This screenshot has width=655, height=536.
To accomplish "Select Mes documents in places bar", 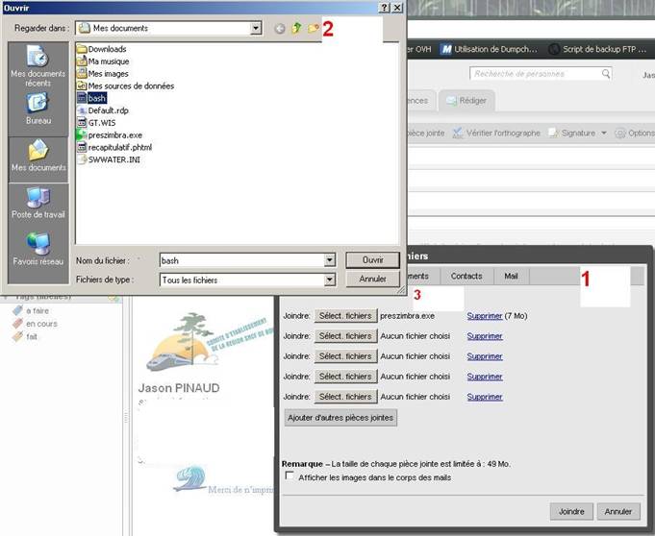I will pos(38,156).
